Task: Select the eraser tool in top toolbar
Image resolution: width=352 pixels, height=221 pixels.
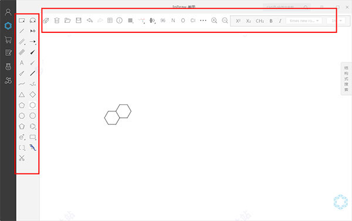Action: click(x=46, y=21)
